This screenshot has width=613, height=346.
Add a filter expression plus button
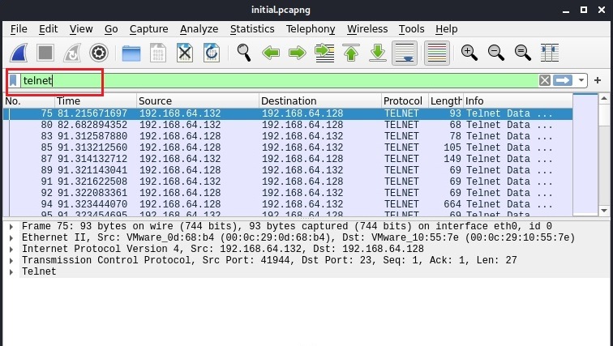(x=598, y=80)
